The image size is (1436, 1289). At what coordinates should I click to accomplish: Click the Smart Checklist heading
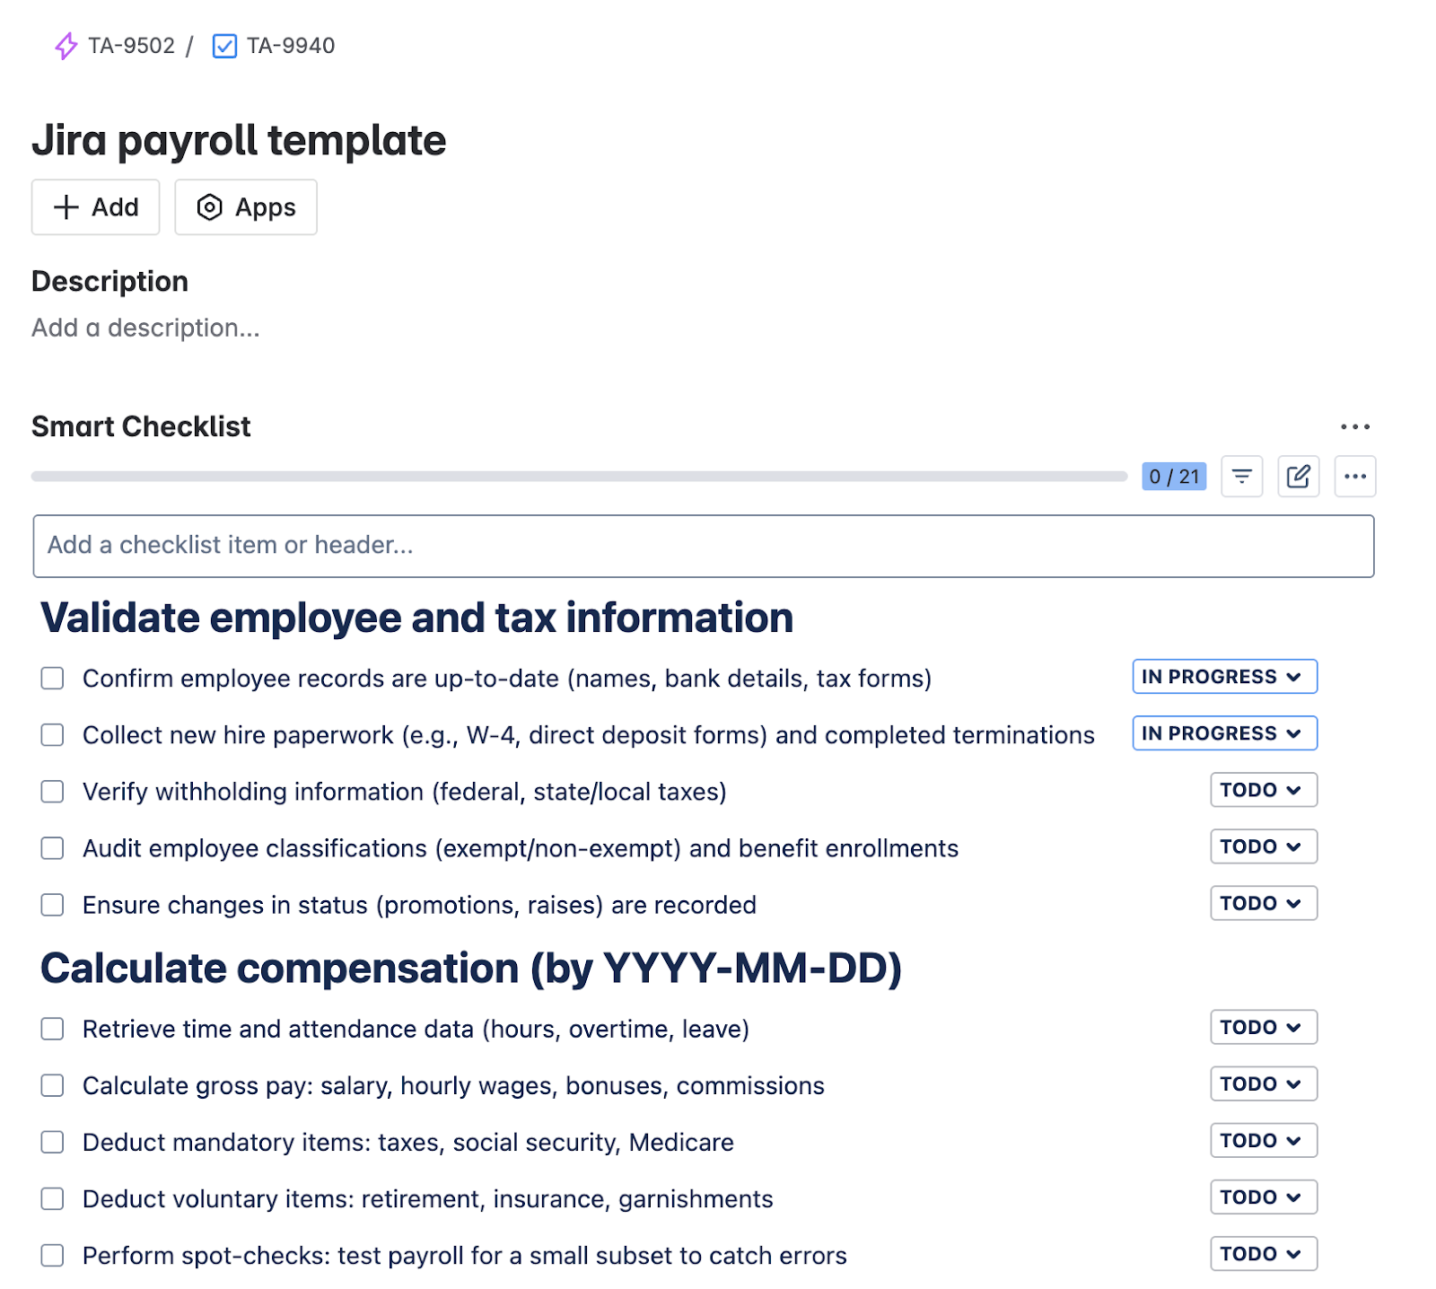(141, 426)
